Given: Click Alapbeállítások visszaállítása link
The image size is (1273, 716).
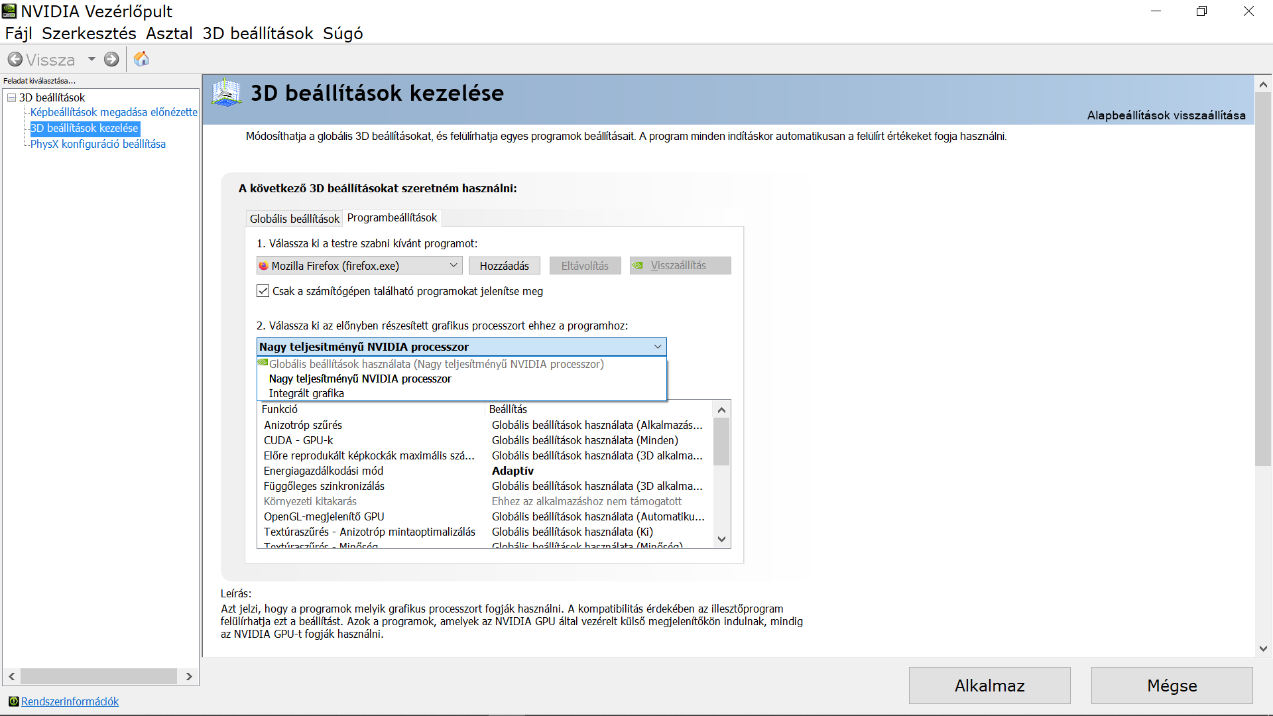Looking at the screenshot, I should pos(1166,115).
